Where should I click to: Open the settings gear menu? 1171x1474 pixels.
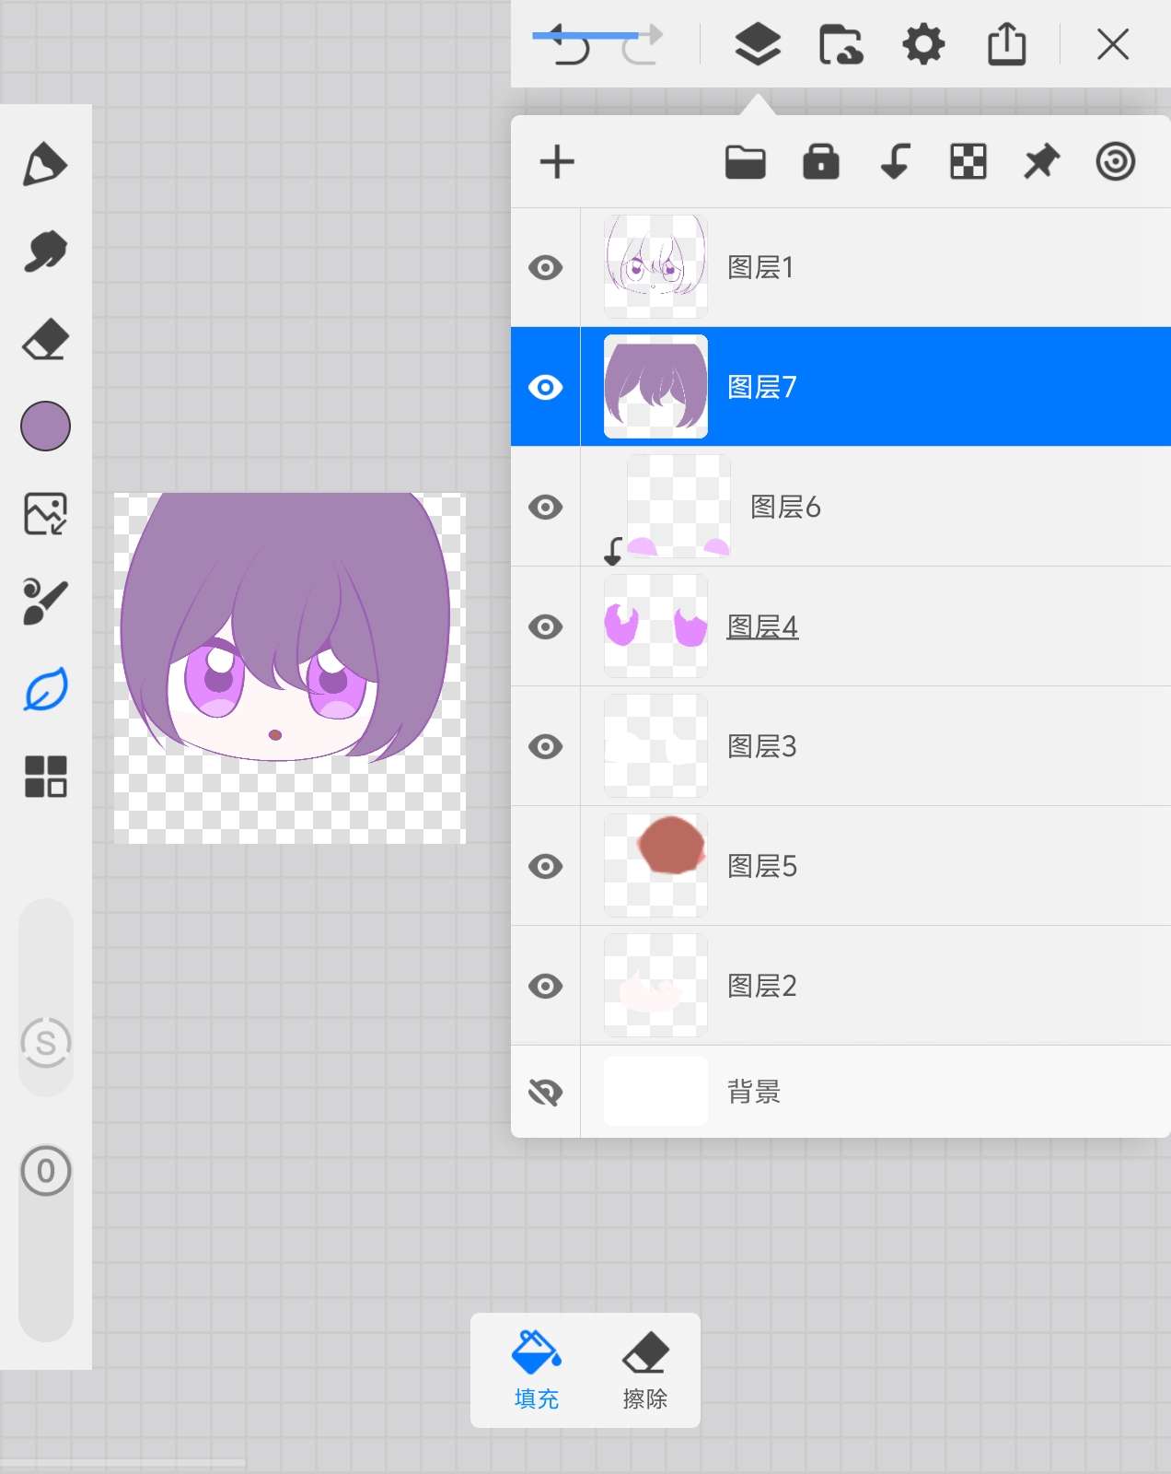923,44
